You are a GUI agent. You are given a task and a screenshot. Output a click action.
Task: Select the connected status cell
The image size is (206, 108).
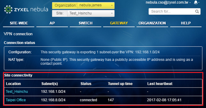88,100
